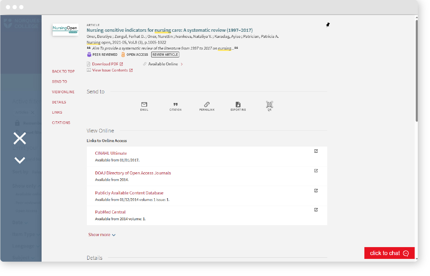Pin this article with the pushpin icon
Image resolution: width=430 pixels, height=276 pixels.
pos(328,25)
